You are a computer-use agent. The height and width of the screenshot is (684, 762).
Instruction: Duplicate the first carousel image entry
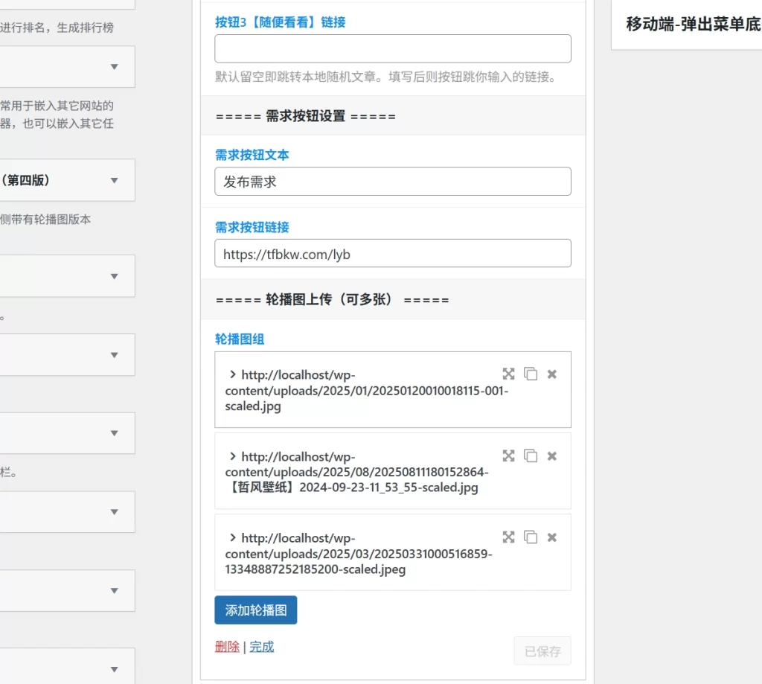tap(531, 374)
